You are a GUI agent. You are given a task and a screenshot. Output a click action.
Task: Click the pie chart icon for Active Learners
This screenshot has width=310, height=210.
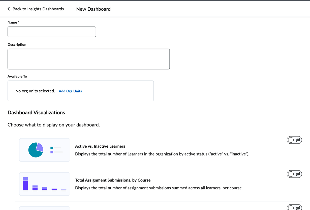36,150
